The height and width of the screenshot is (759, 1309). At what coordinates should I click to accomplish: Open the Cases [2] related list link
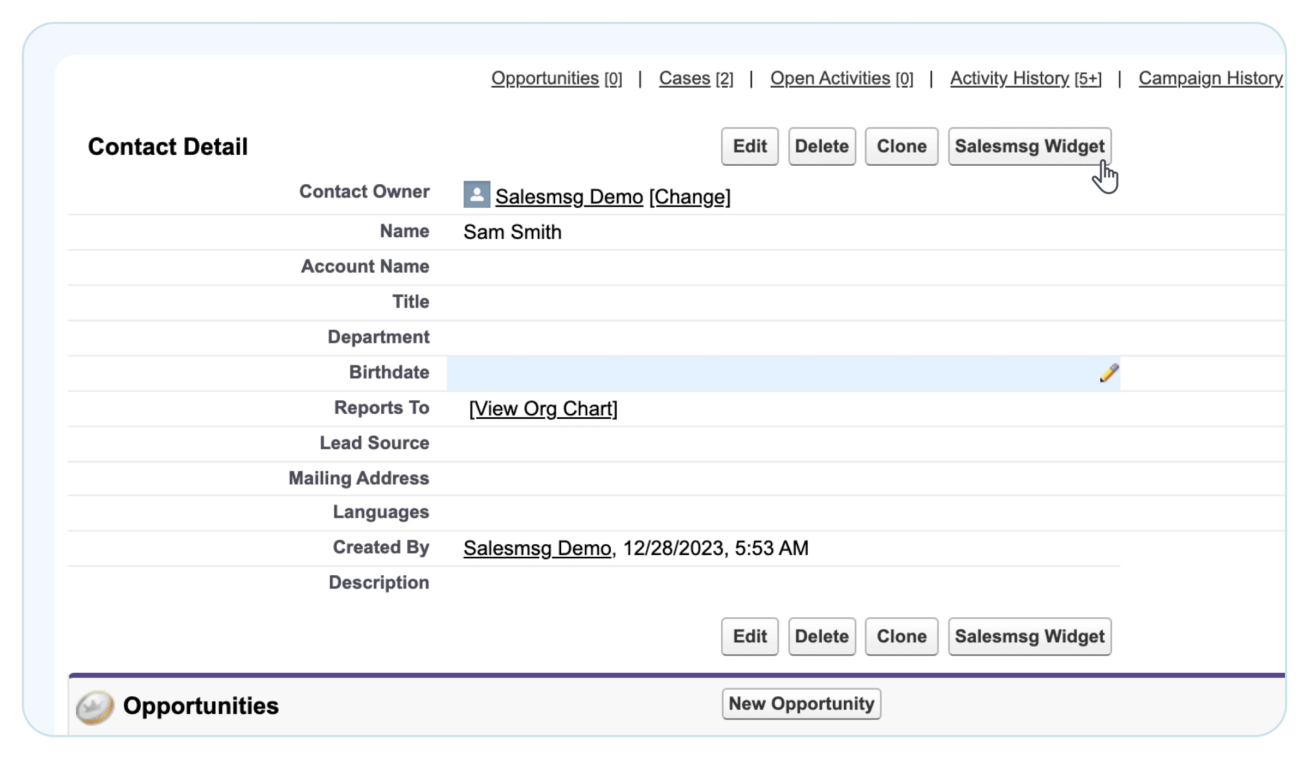[x=696, y=79]
